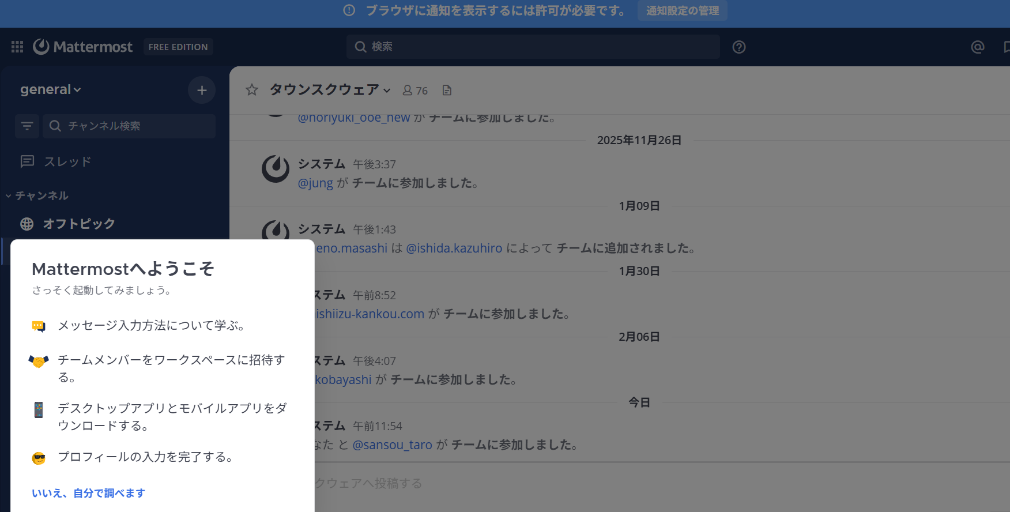This screenshot has height=512, width=1010.
Task: Open recent mentions at-sign icon
Action: (x=977, y=47)
